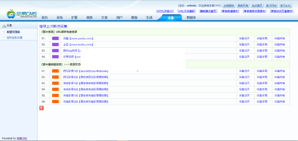This screenshot has width=298, height=141.
Task: Click the 更新数据缓存 link
Action: coord(230,11)
